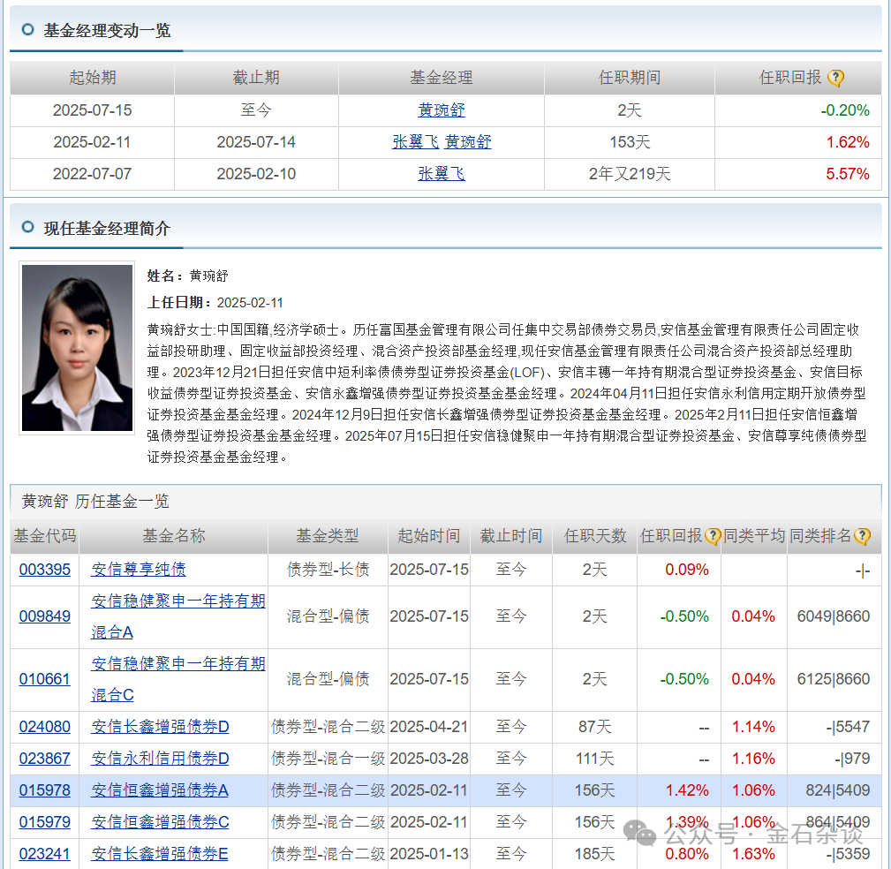Image resolution: width=891 pixels, height=869 pixels.
Task: Click fund code 023241 link
Action: [x=44, y=854]
